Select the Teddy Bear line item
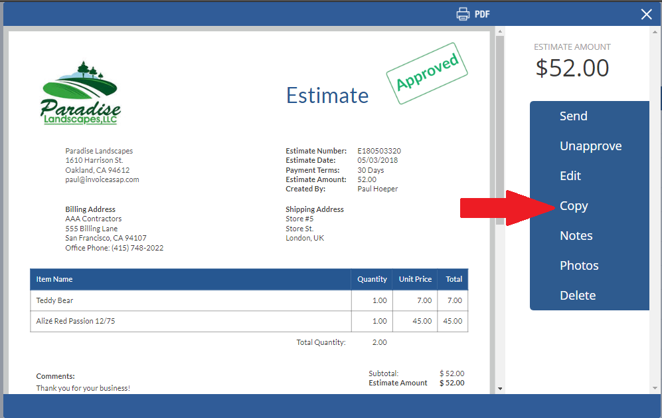 [x=54, y=300]
